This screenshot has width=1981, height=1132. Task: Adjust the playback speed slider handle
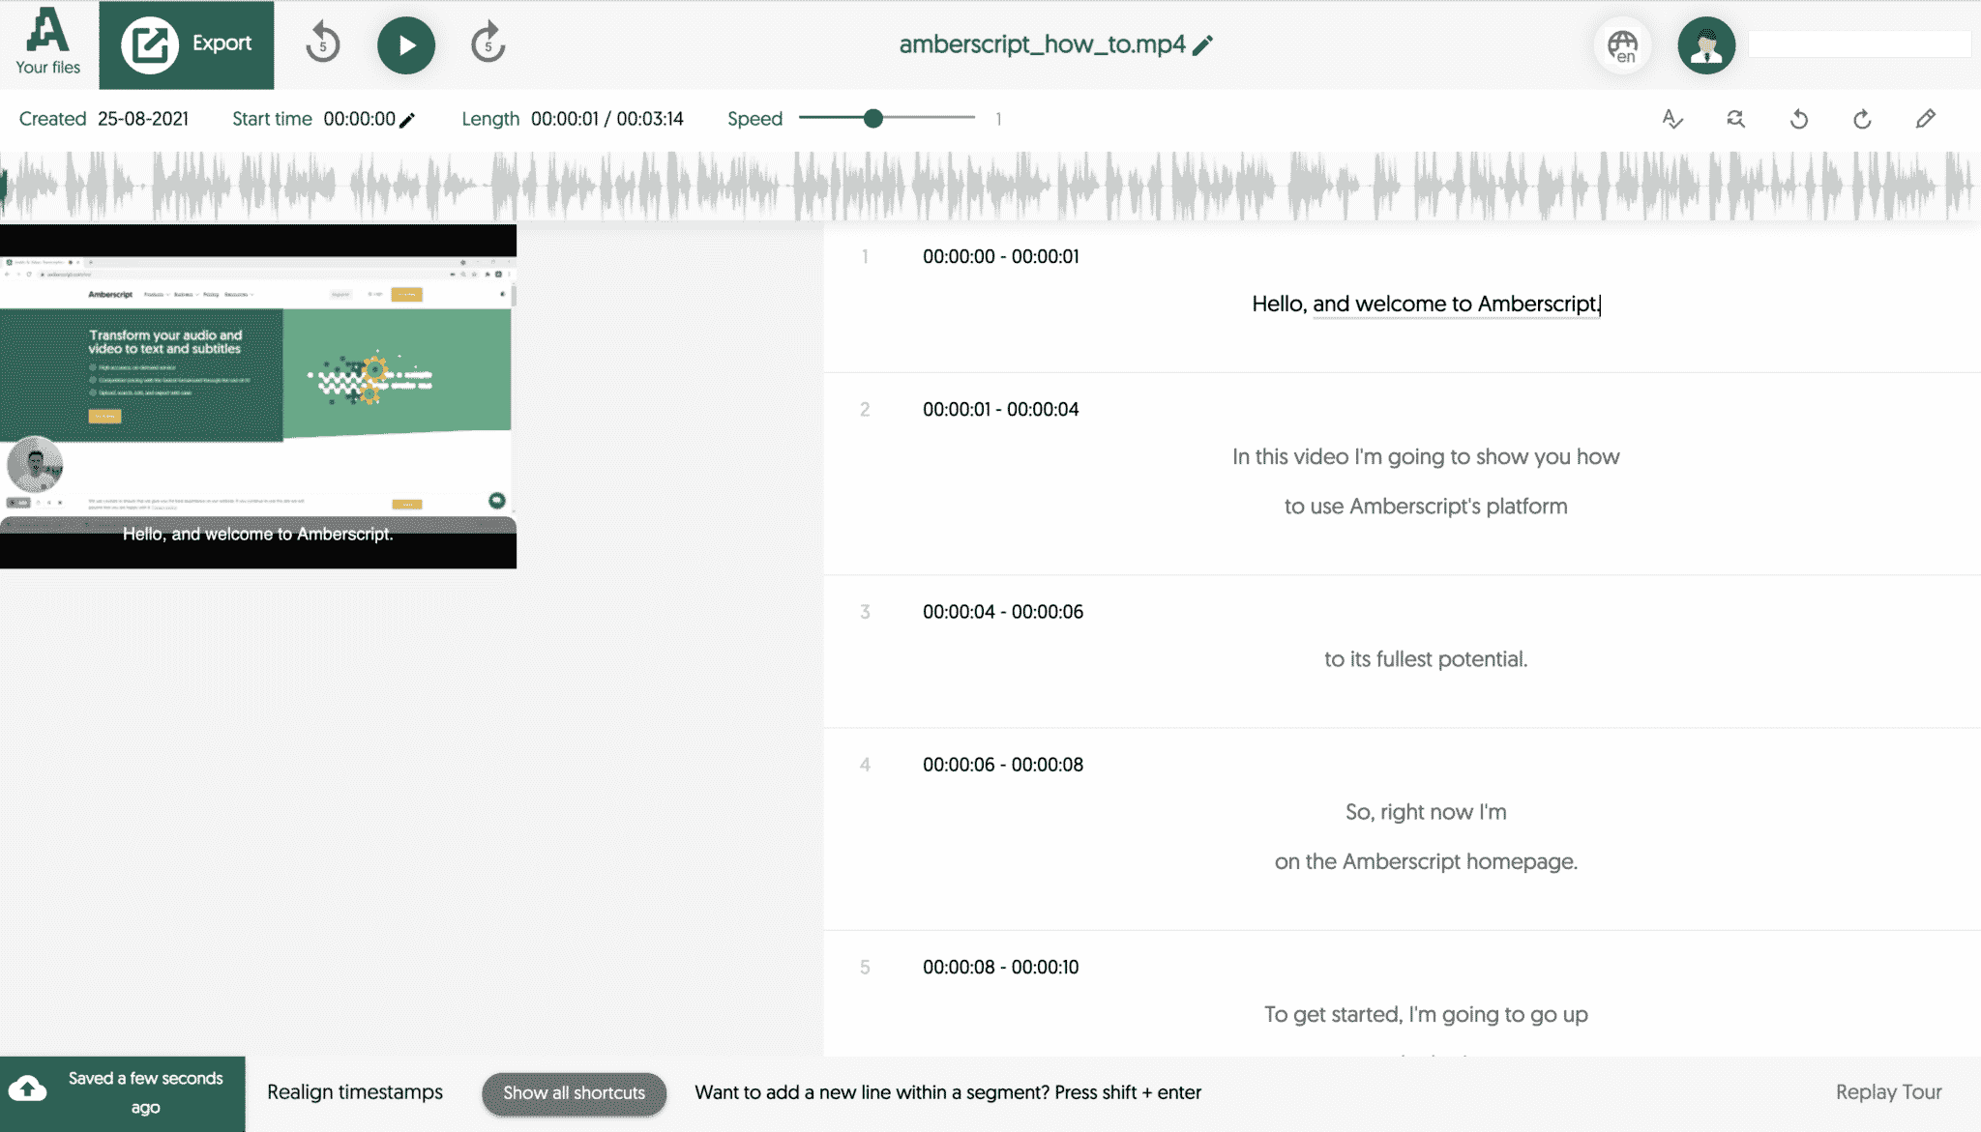pyautogui.click(x=873, y=118)
